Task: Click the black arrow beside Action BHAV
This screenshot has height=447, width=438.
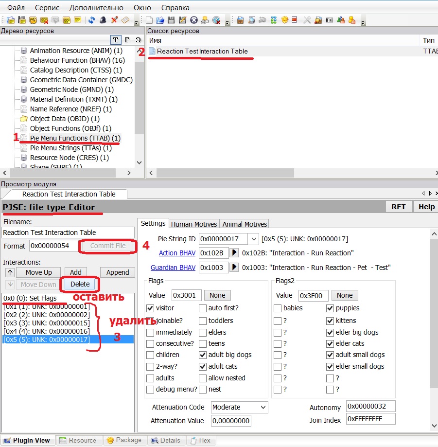Action: point(234,253)
